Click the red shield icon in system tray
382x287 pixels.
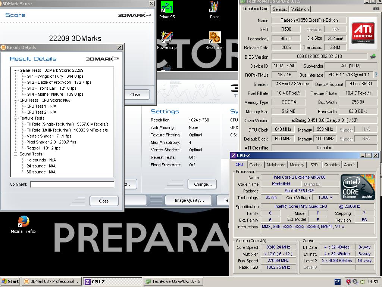tap(348, 282)
